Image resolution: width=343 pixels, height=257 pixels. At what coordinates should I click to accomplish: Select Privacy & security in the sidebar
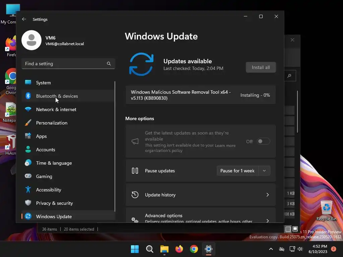click(x=68, y=203)
